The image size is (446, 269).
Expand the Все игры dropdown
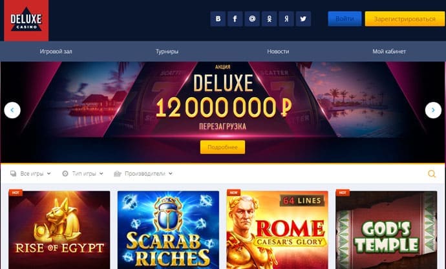30,174
